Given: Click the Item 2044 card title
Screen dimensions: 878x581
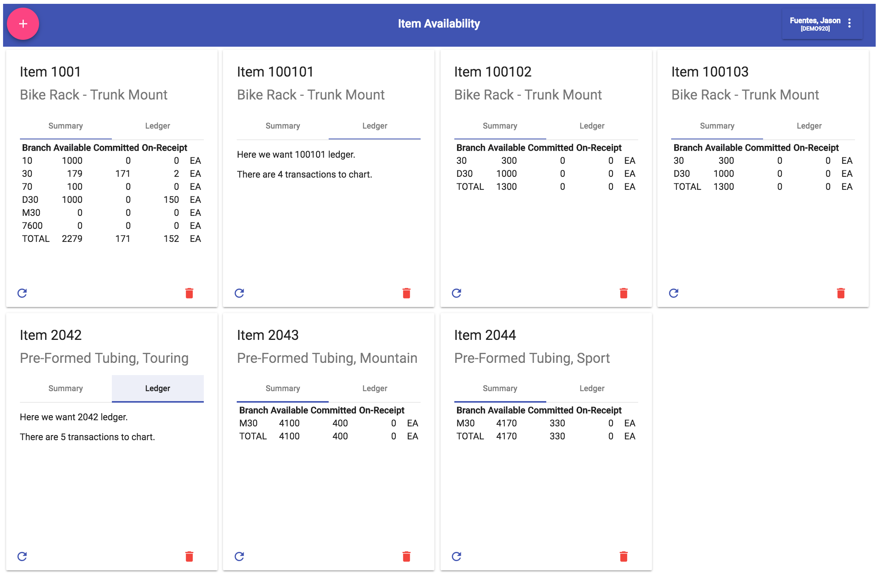Looking at the screenshot, I should tap(485, 335).
